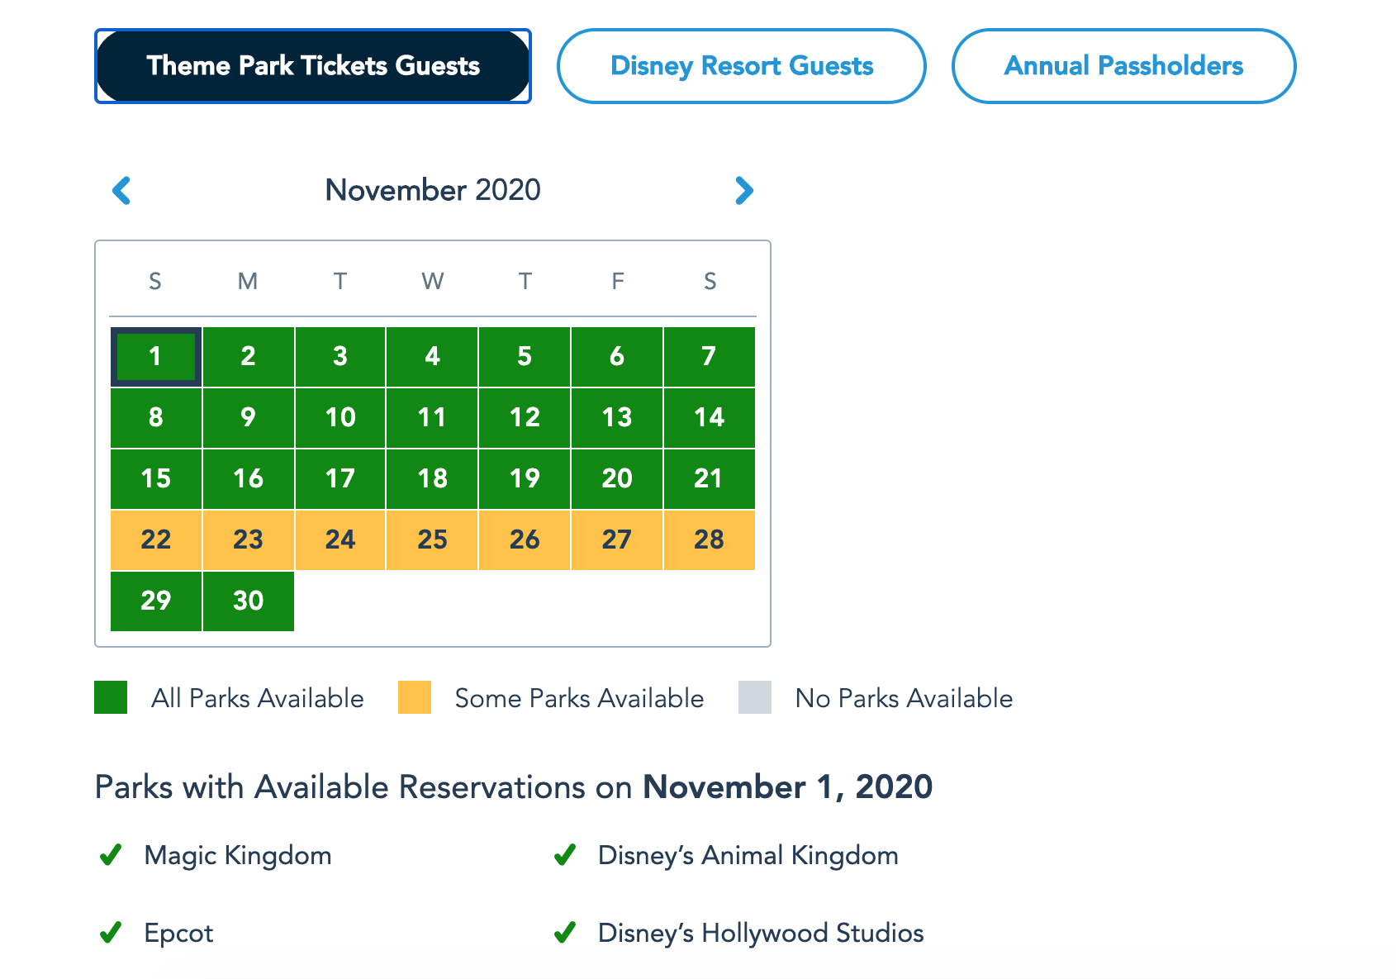Click the yellow Some Parks Available swatch
This screenshot has width=1396, height=979.
pos(415,697)
